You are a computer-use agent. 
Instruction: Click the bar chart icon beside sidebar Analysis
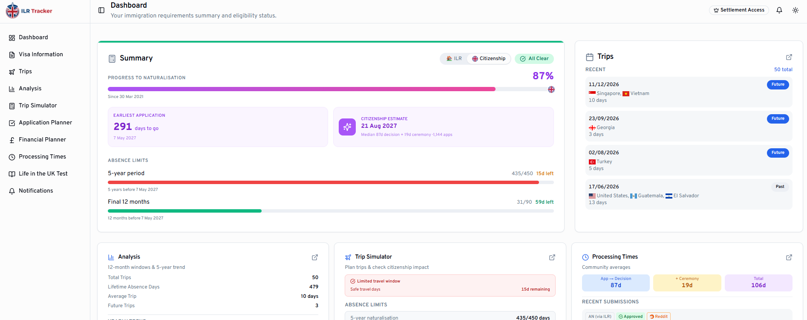coord(12,89)
